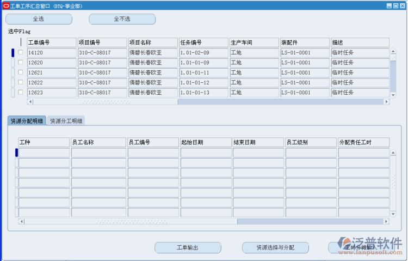Enable the checkbox for work order 12623
The width and height of the screenshot is (408, 261).
[x=21, y=92]
